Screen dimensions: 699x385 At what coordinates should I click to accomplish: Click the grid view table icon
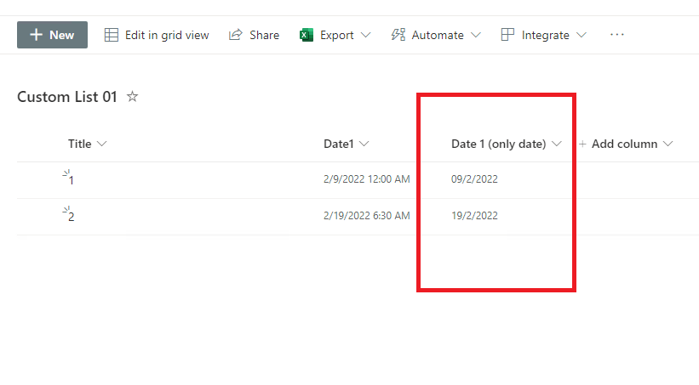pos(111,35)
